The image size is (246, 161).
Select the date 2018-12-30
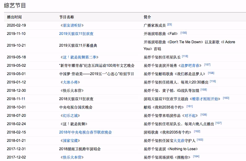tap(16, 91)
